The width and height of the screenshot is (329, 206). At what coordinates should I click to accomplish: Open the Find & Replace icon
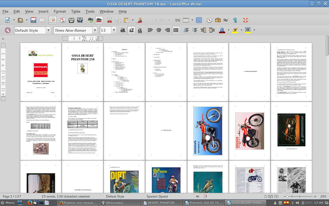(x=199, y=20)
